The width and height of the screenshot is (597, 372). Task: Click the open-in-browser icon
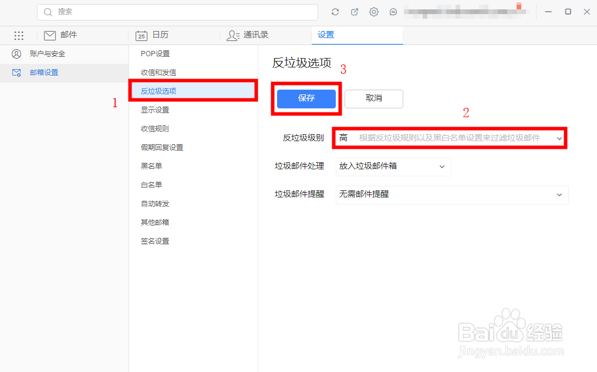[x=354, y=11]
